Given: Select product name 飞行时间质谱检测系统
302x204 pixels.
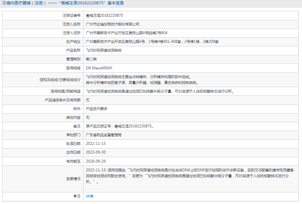Looking at the screenshot, I should pos(104,50).
